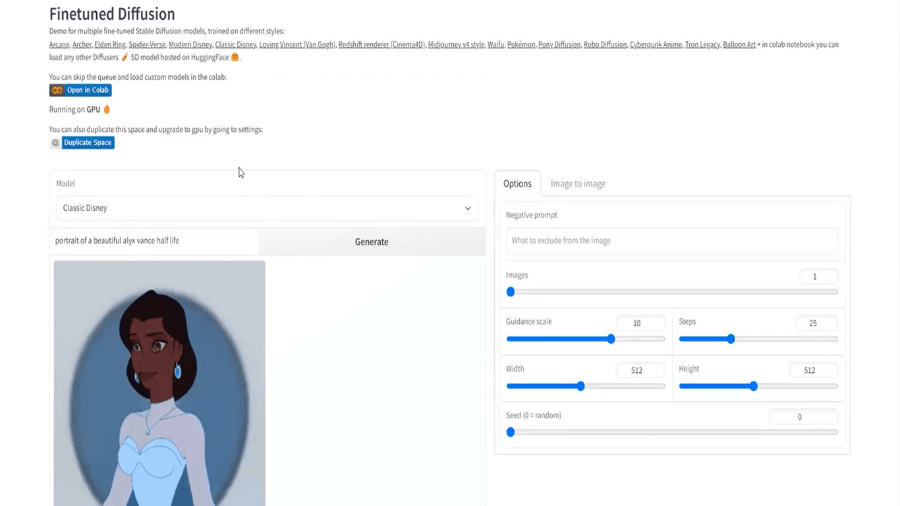Screen dimensions: 900x506
Task: Click the Colab logo icon
Action: point(57,90)
